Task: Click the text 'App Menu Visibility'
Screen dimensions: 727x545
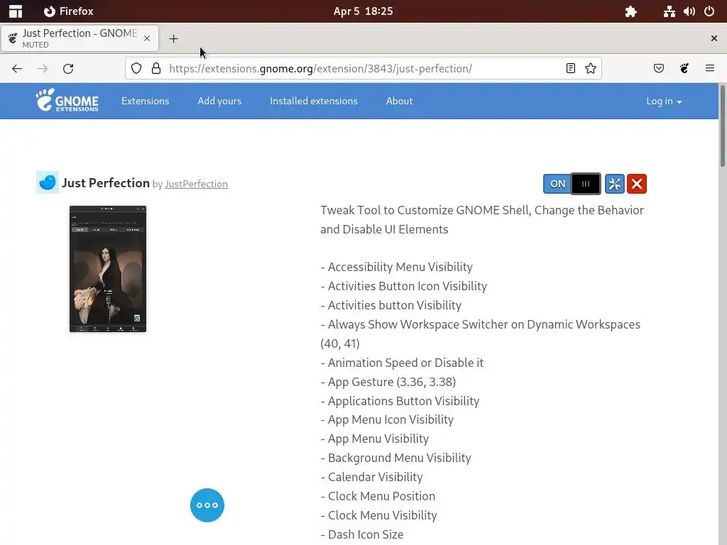Action: click(378, 439)
